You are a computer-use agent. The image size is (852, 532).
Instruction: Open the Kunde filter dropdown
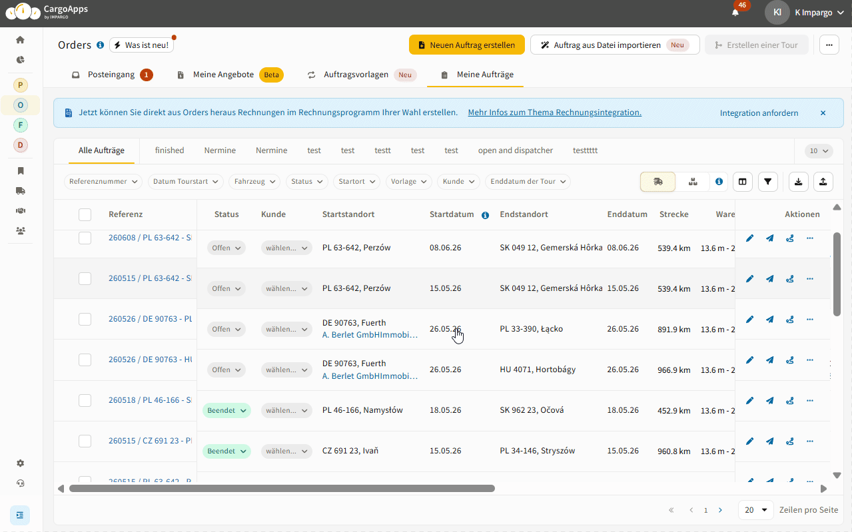pos(458,182)
